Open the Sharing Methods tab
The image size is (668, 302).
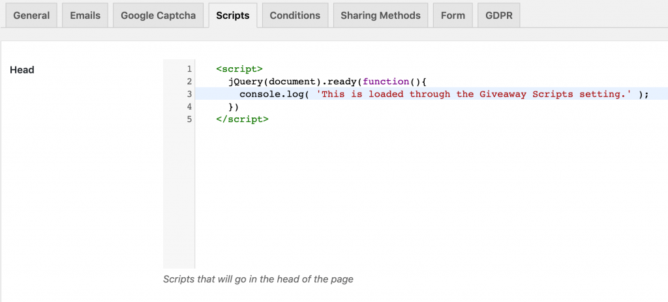coord(380,16)
